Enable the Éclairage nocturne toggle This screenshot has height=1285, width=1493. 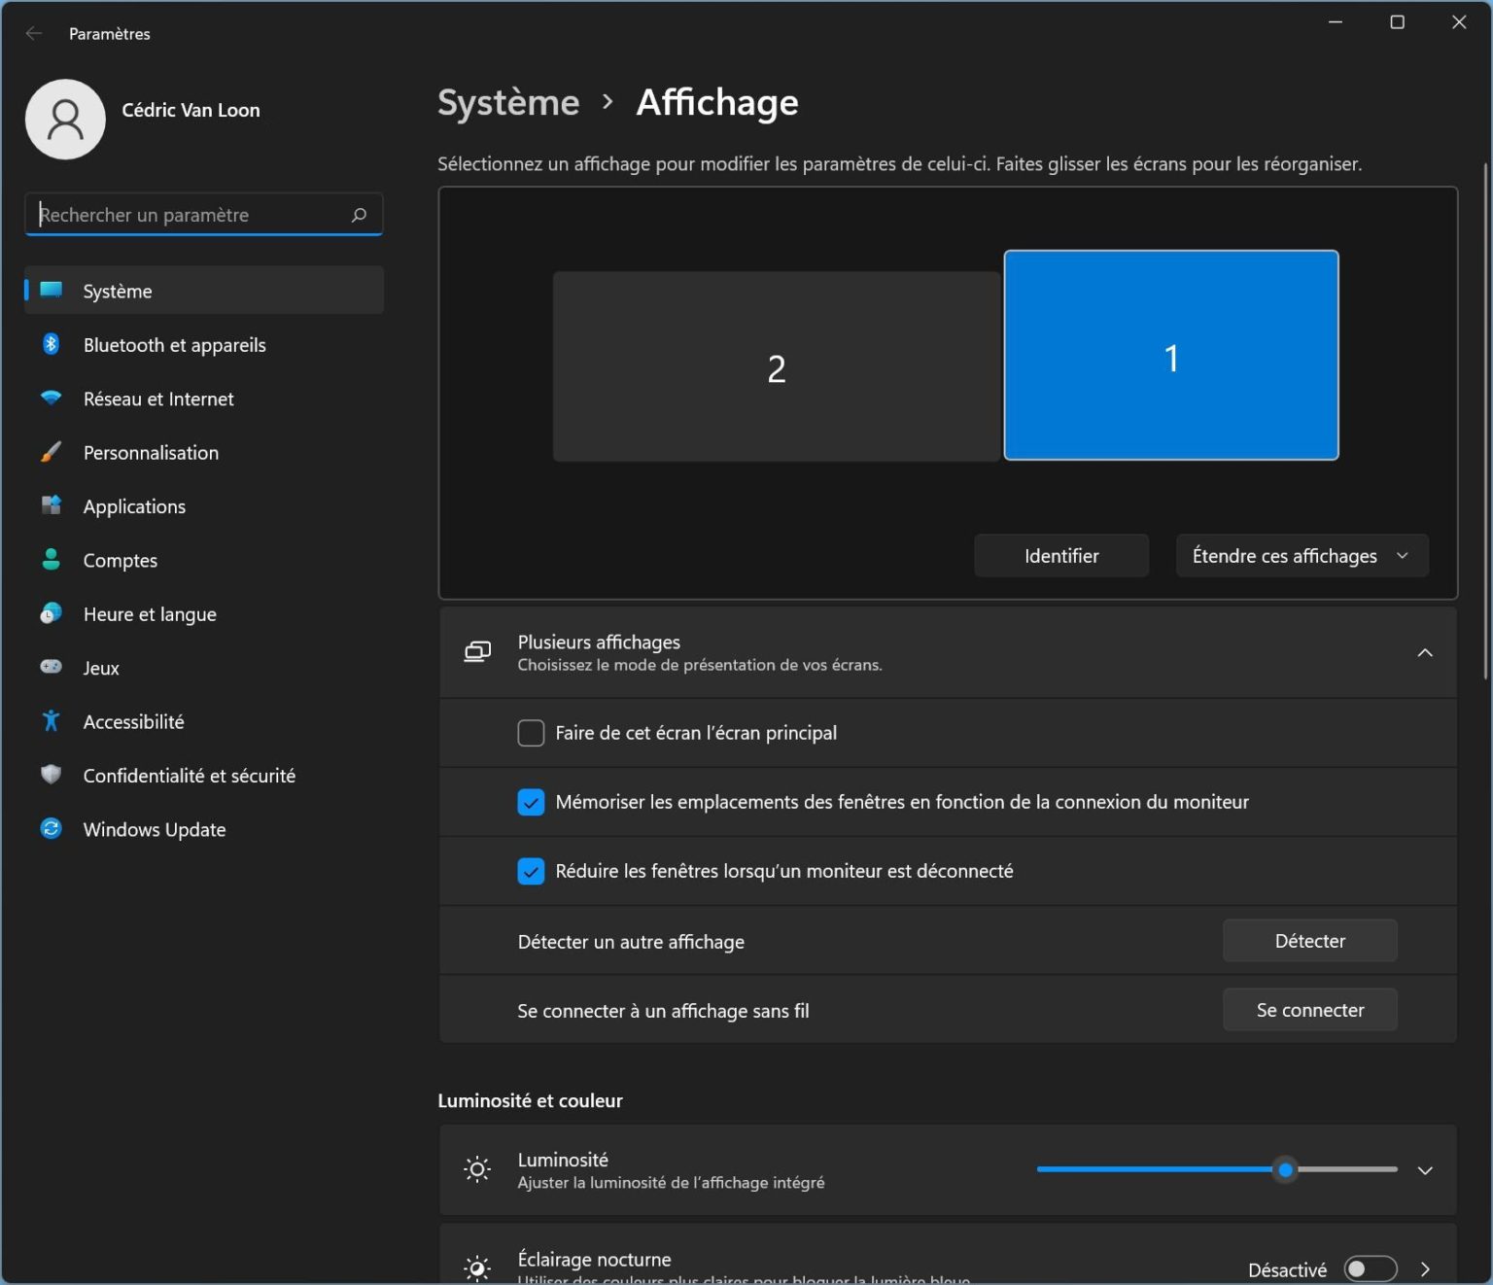(x=1371, y=1268)
